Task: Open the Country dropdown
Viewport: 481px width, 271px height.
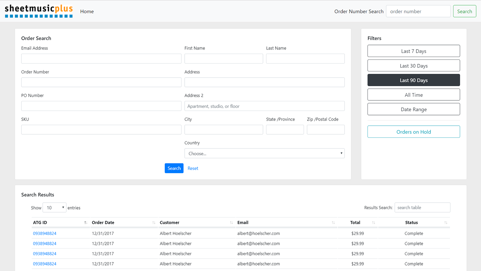Action: tap(264, 153)
